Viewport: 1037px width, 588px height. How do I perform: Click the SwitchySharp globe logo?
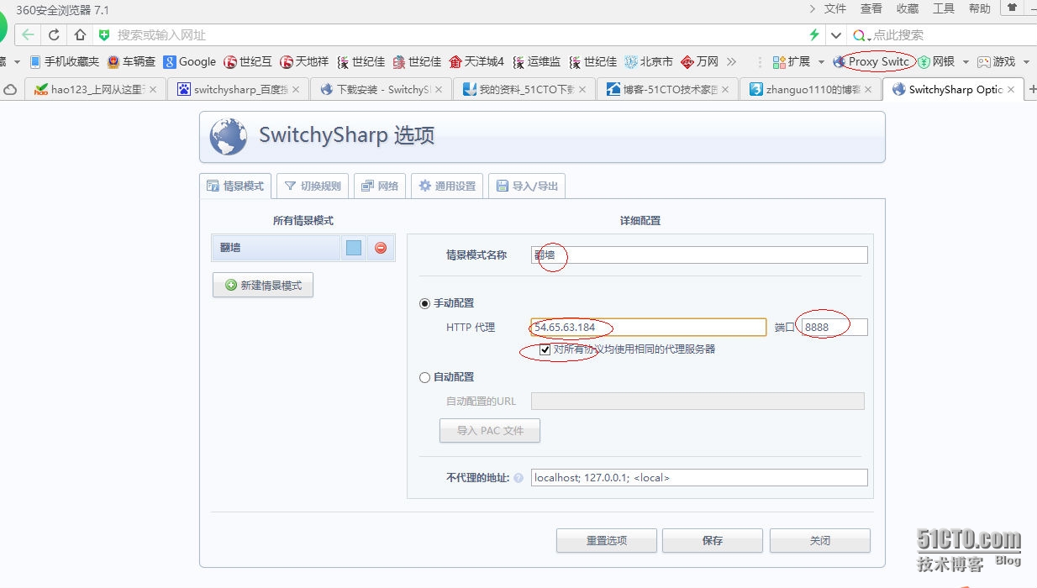pyautogui.click(x=228, y=136)
